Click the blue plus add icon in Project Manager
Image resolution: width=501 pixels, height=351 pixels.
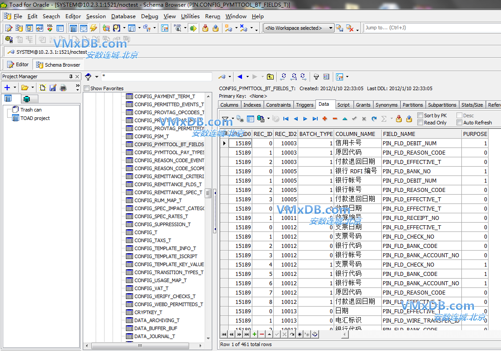[8, 88]
